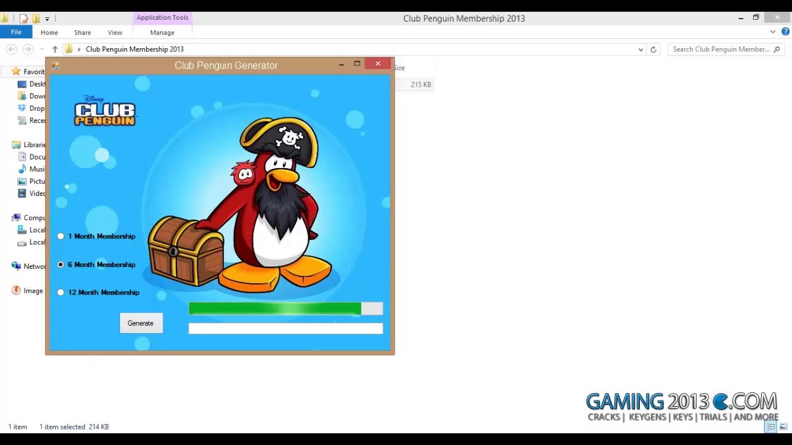Click Club Penguin Membership 2013 in address bar
The height and width of the screenshot is (445, 792).
click(x=135, y=49)
